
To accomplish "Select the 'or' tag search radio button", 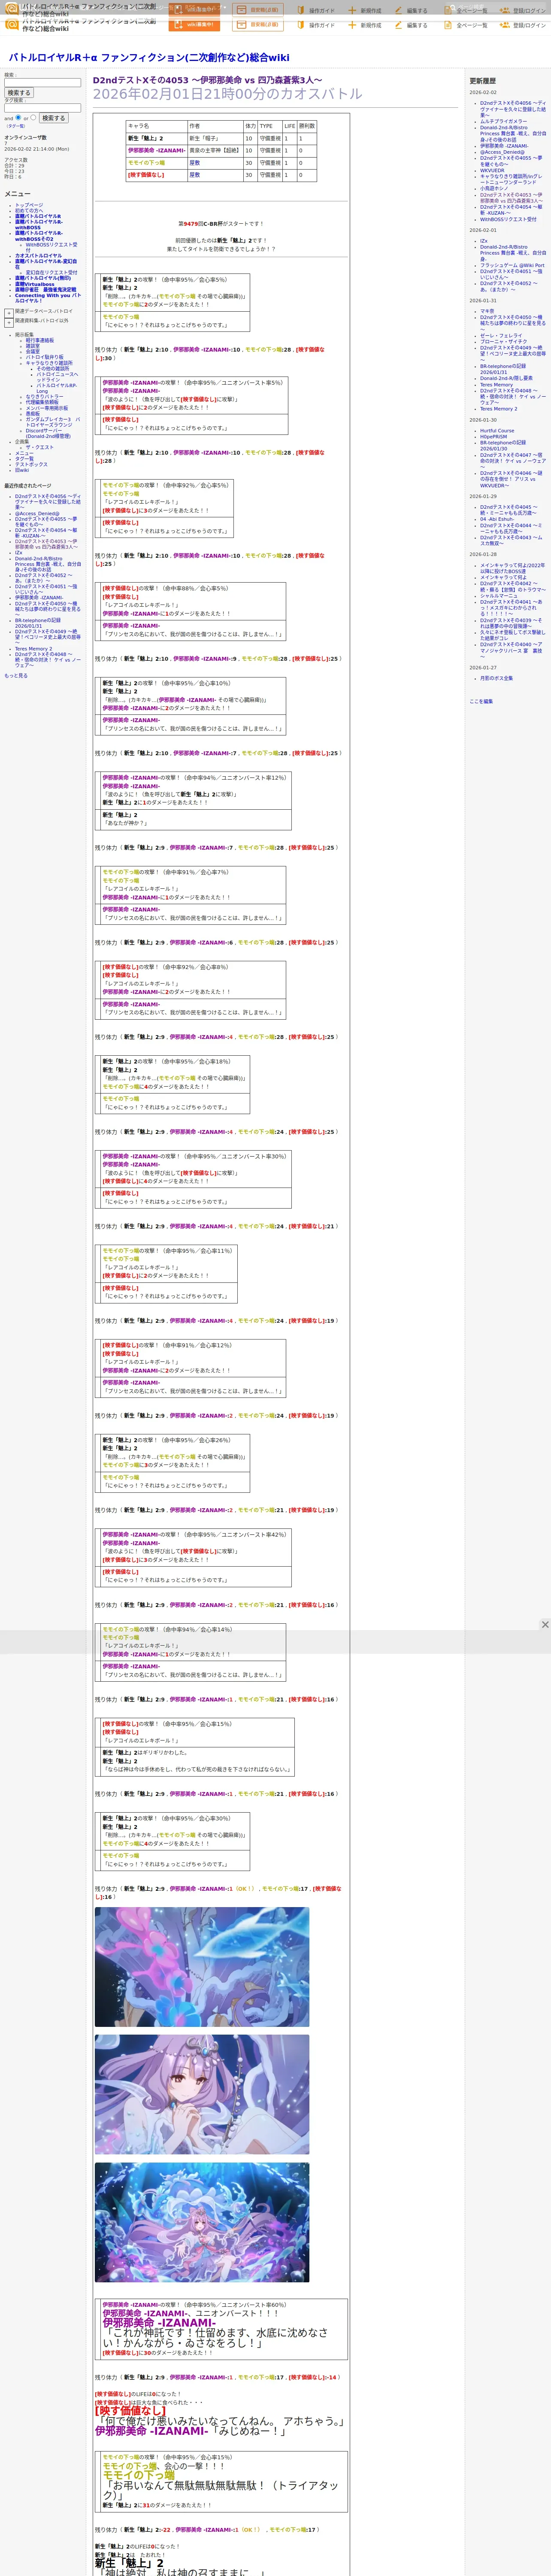I will coord(33,118).
